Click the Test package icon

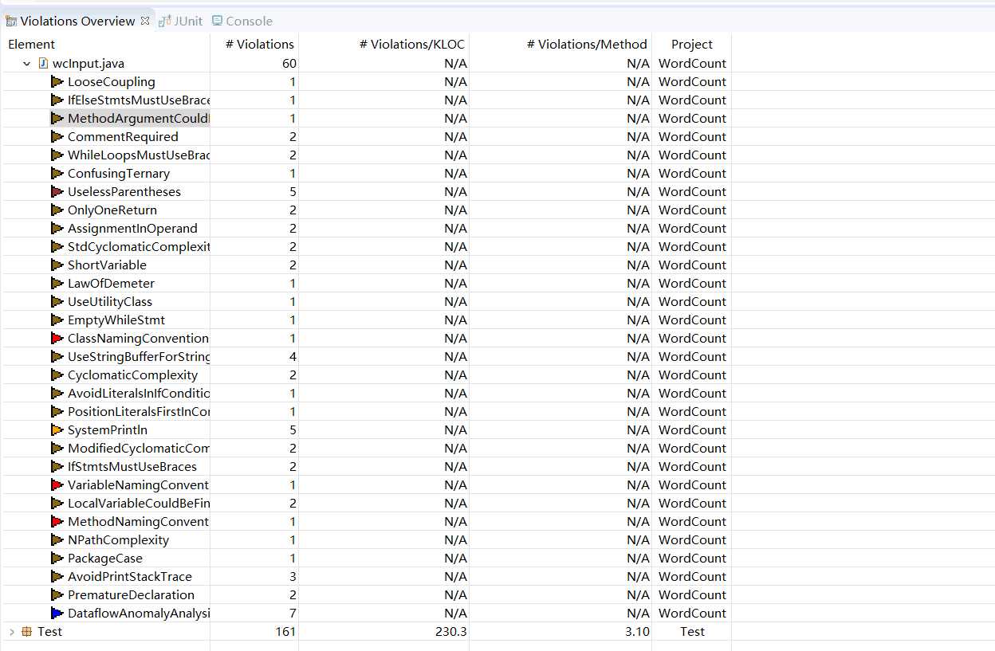click(26, 632)
